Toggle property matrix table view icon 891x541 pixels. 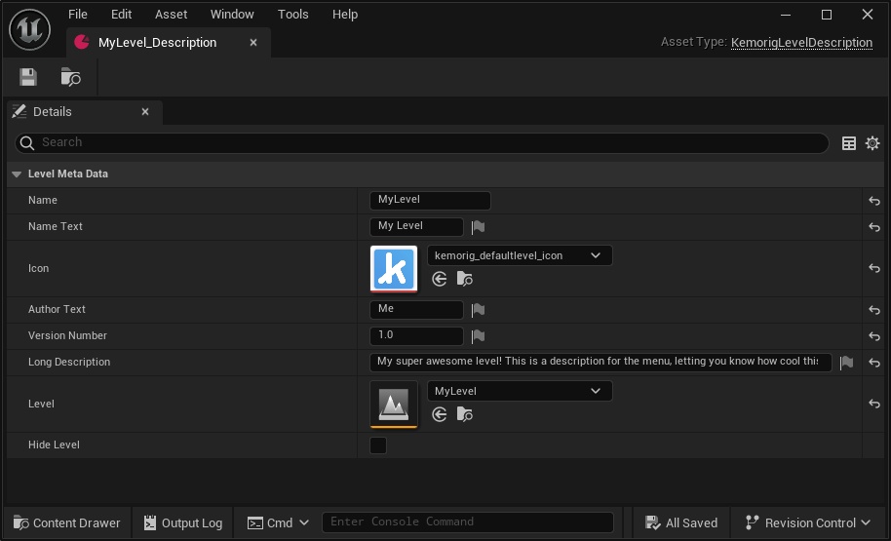849,143
